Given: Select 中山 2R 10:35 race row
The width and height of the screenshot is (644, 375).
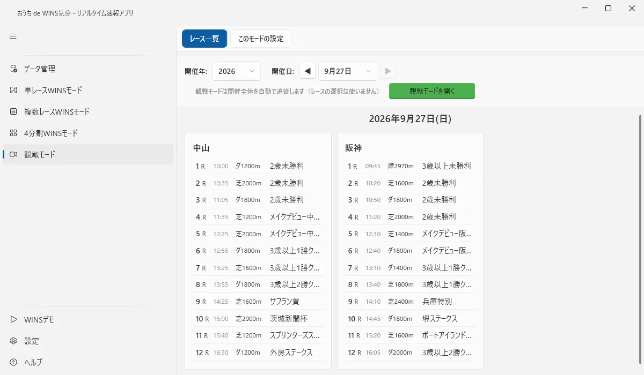Looking at the screenshot, I should click(258, 183).
